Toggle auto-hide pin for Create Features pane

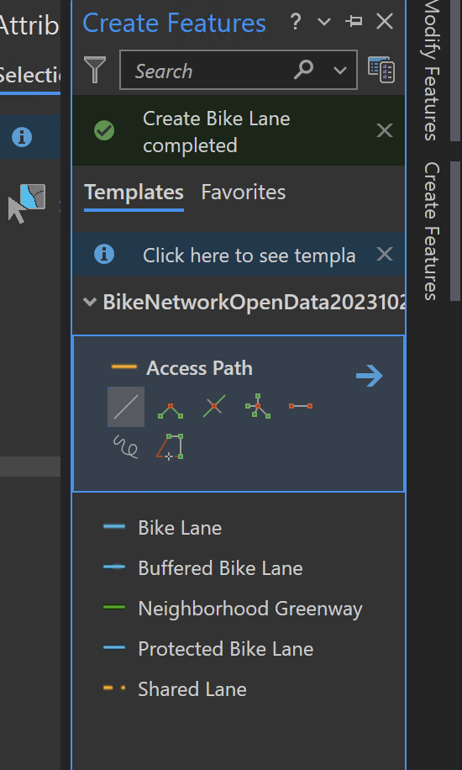[354, 22]
